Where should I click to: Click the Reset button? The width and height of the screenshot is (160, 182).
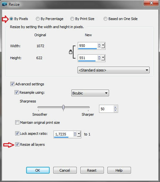pos(92,170)
